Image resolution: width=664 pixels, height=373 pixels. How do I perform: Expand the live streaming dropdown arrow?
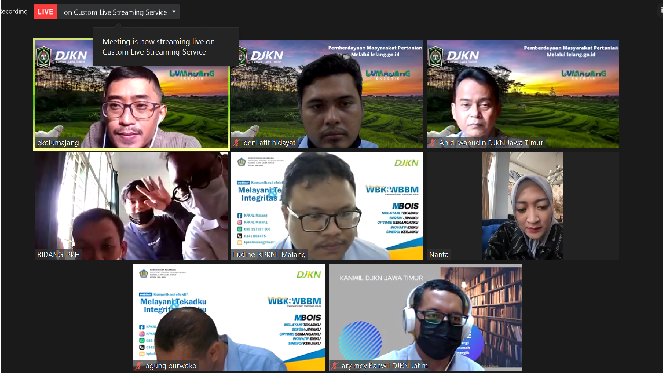coord(174,12)
